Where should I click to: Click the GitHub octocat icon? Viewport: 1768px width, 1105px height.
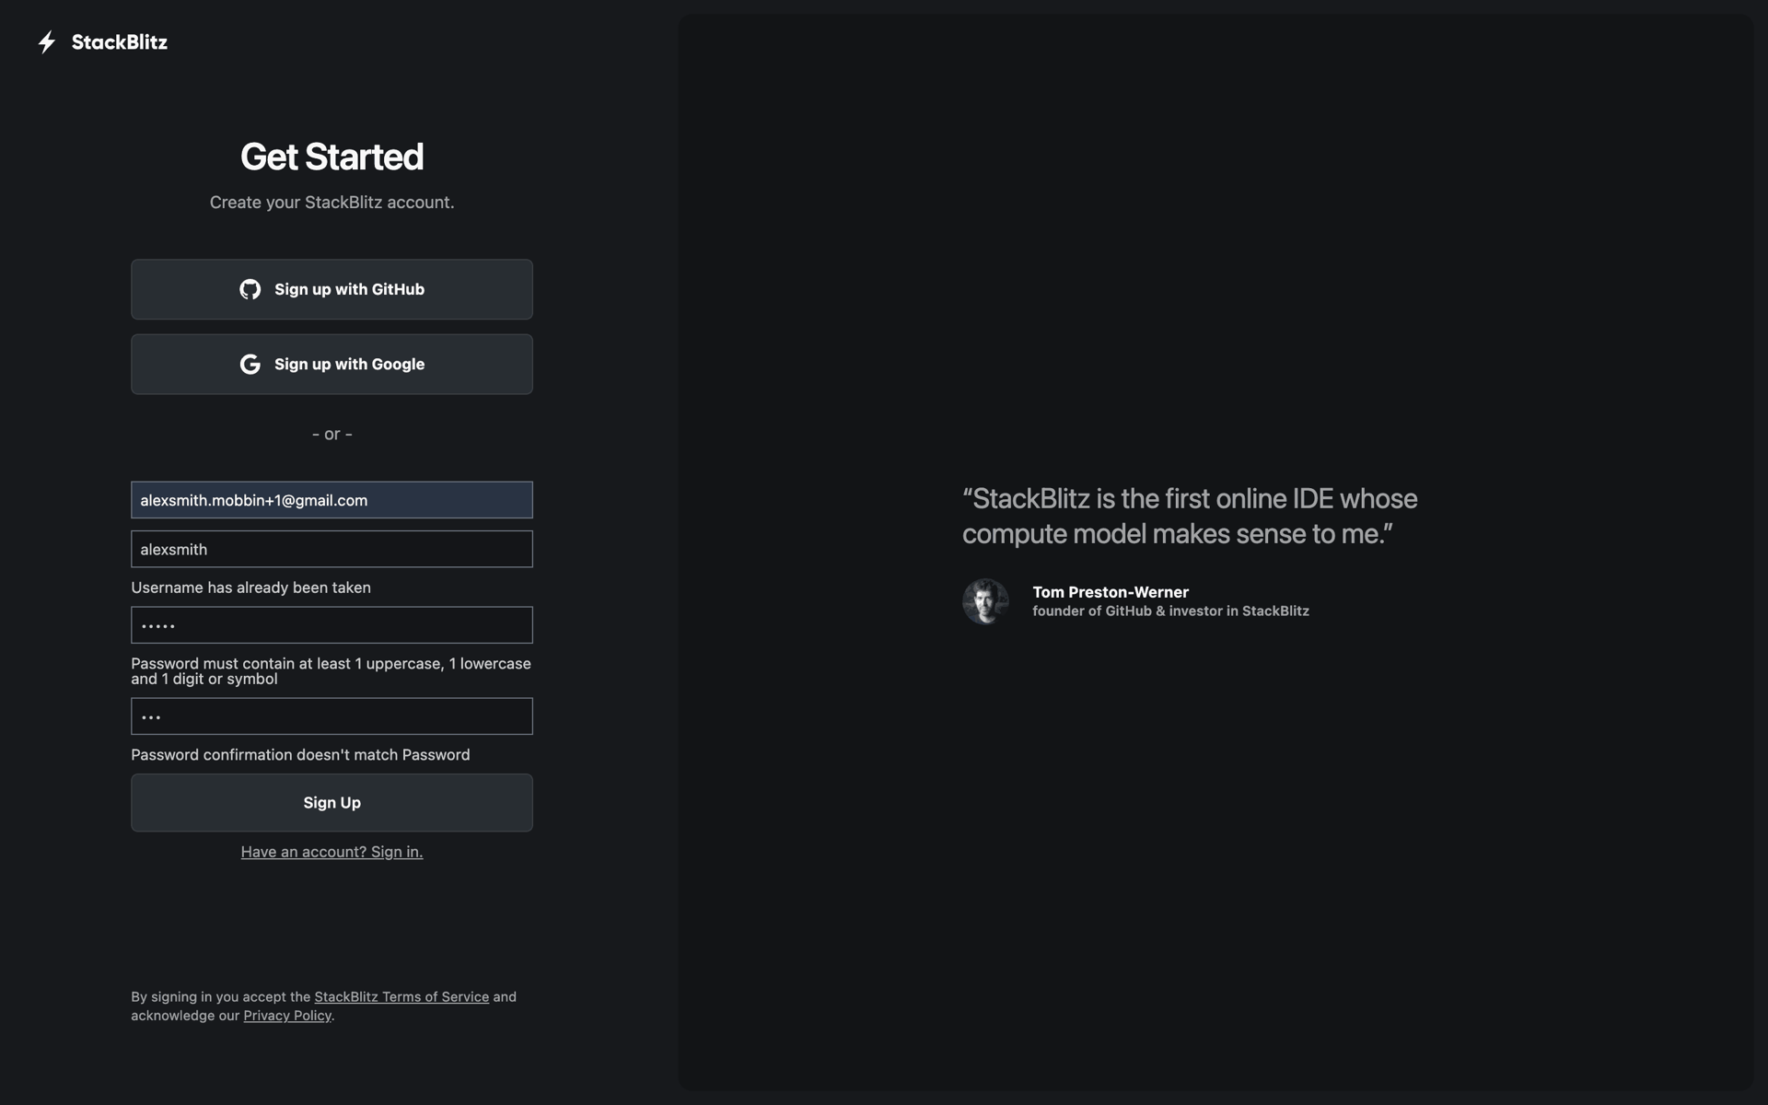tap(250, 289)
